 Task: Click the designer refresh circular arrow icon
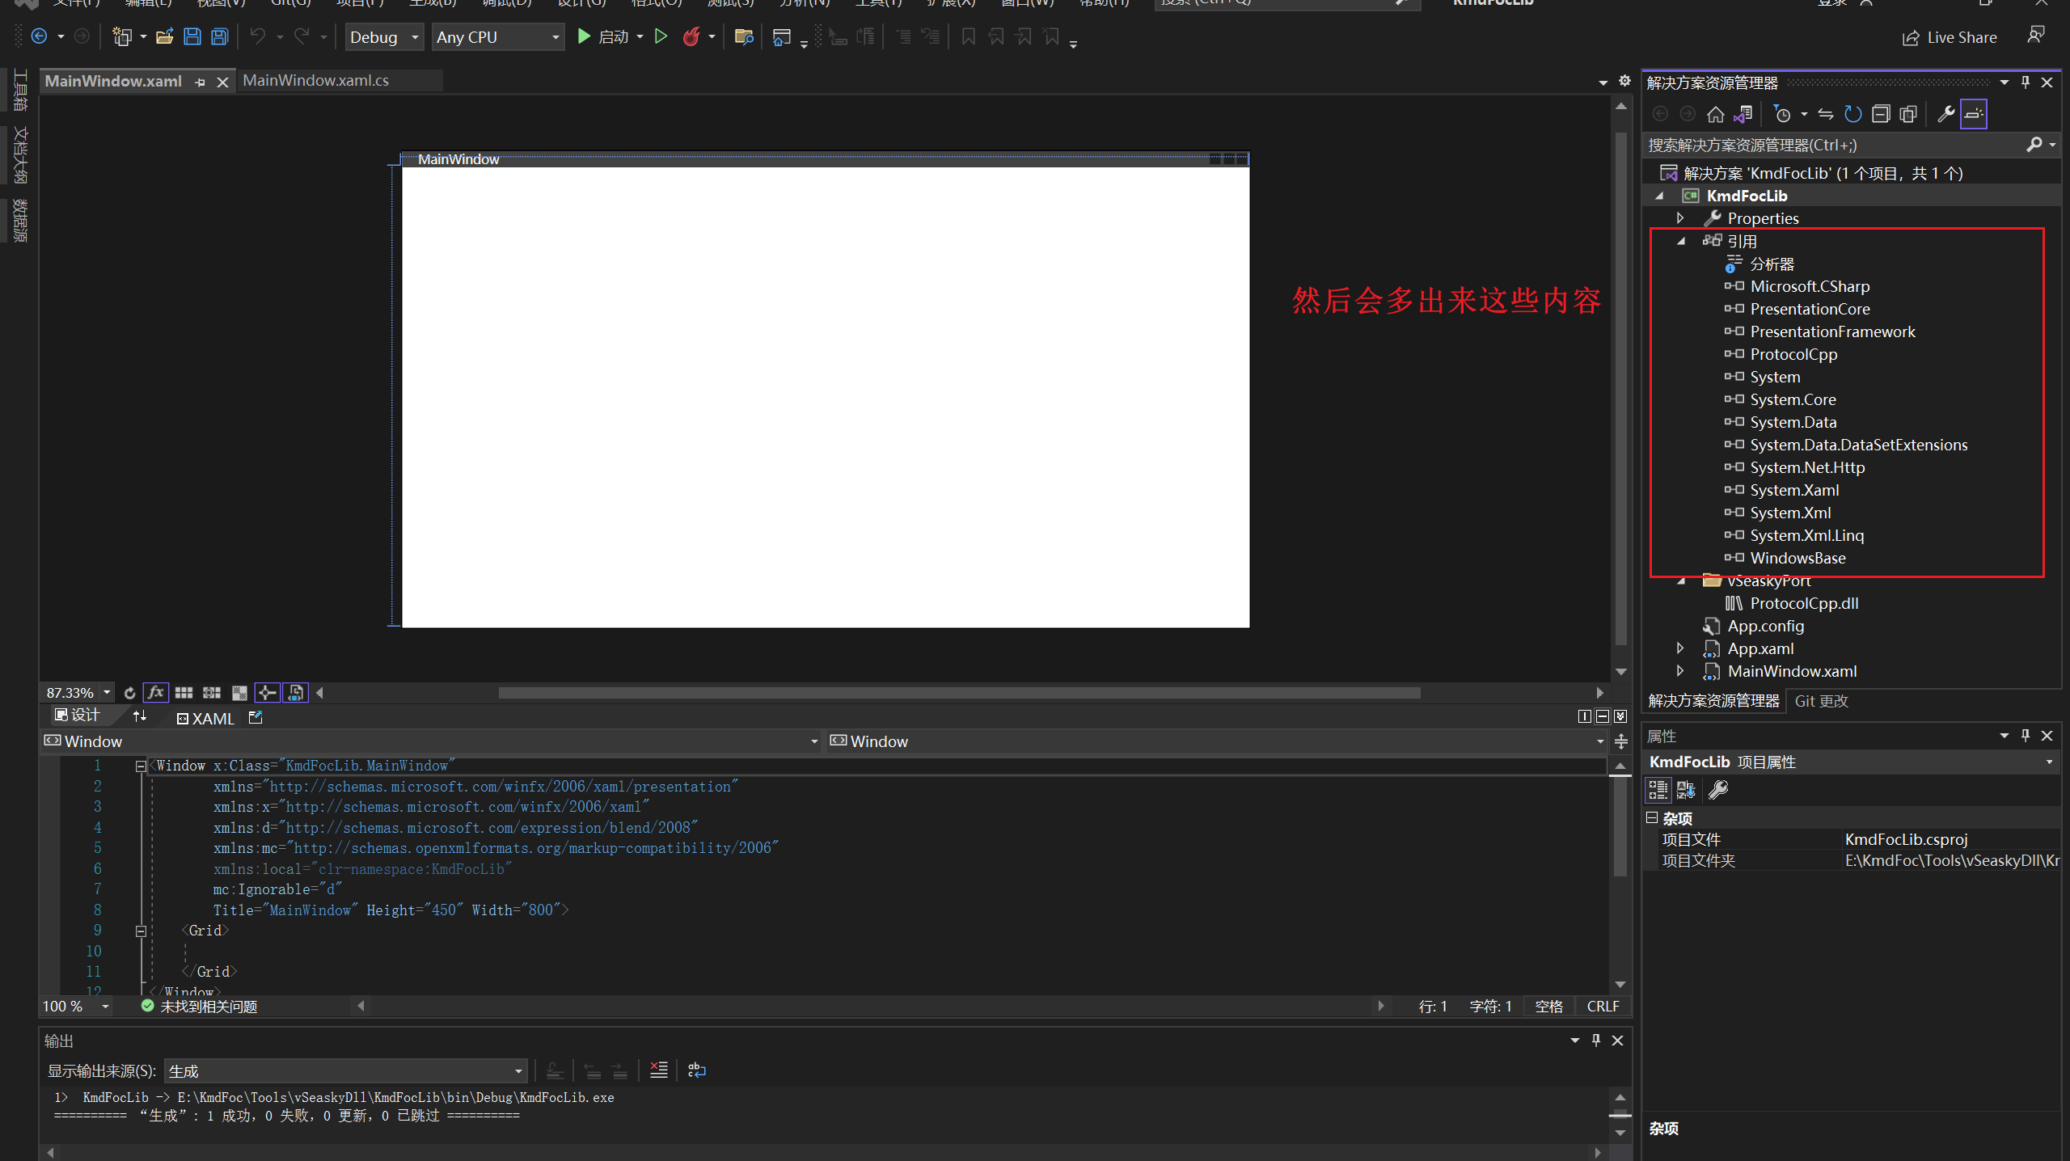click(129, 693)
